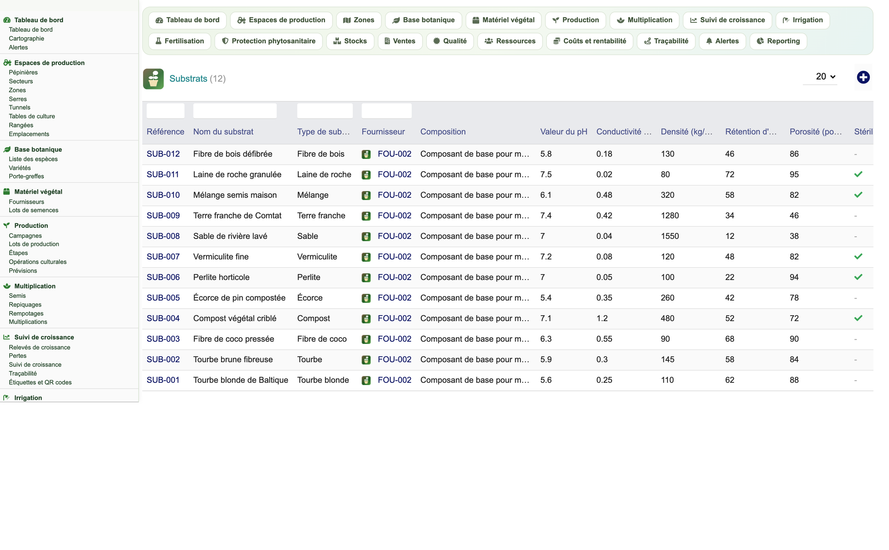Click the add new substrate plus icon
The height and width of the screenshot is (550, 889).
(x=863, y=77)
